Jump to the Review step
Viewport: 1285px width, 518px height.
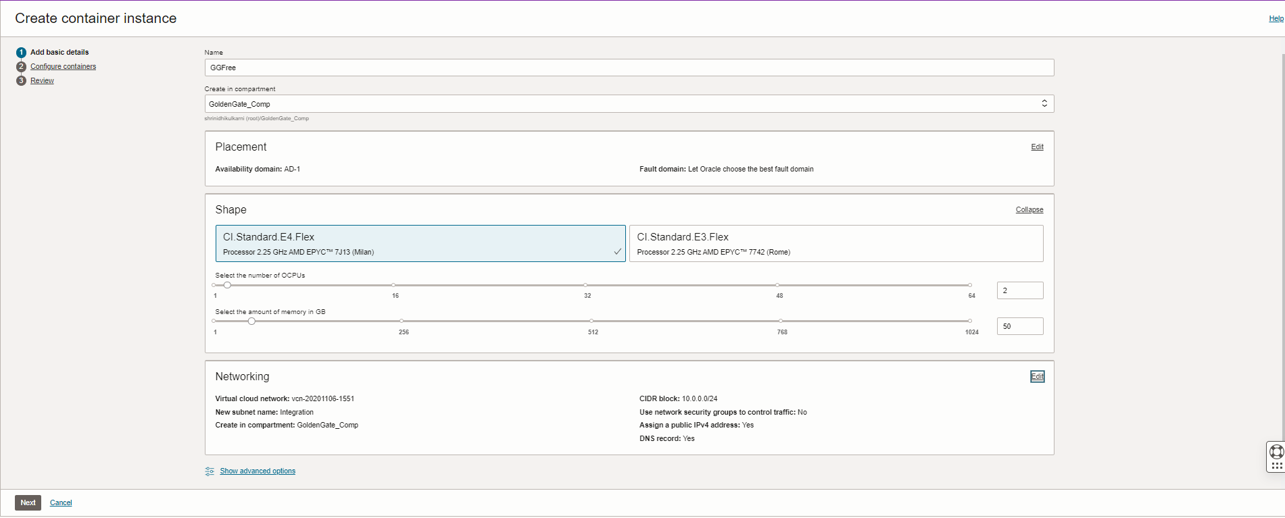pos(42,81)
